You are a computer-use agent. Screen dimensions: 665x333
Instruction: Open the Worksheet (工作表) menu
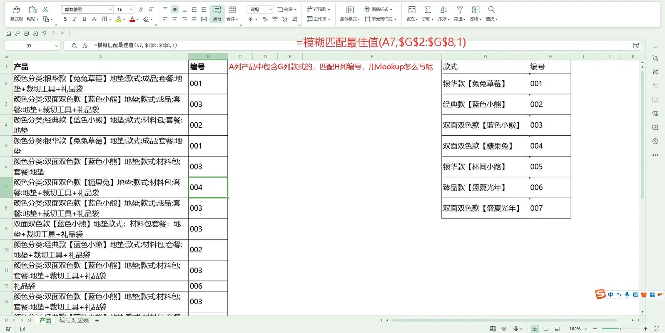(x=319, y=19)
